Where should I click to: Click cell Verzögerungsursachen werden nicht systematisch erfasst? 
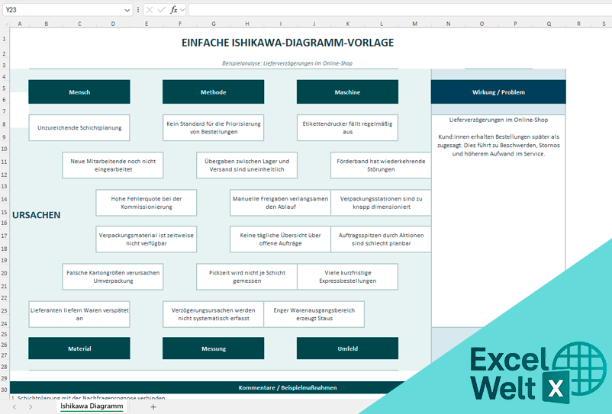click(x=213, y=314)
